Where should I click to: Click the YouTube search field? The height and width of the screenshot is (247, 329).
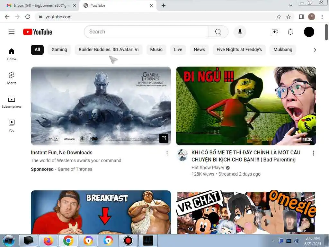[146, 32]
